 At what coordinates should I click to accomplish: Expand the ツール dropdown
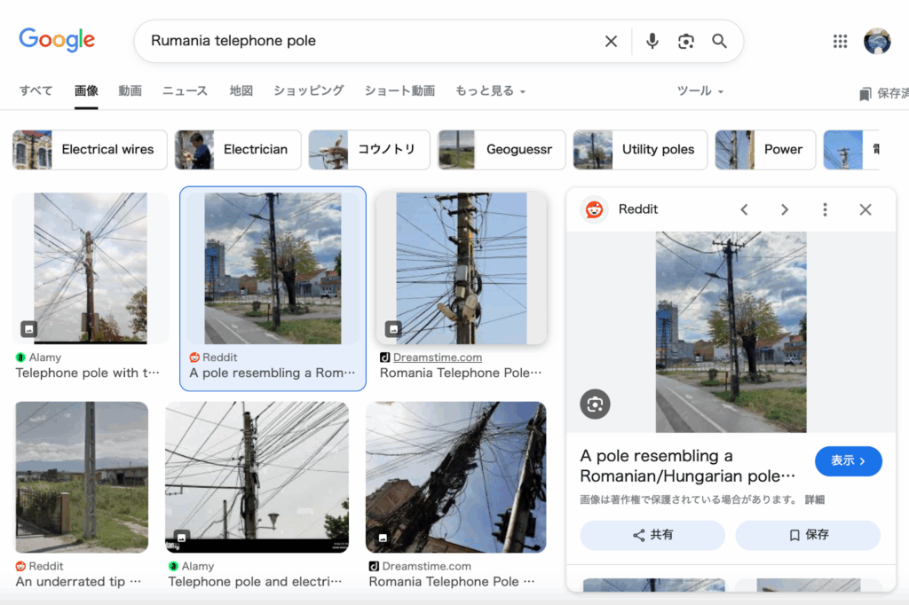tap(700, 91)
